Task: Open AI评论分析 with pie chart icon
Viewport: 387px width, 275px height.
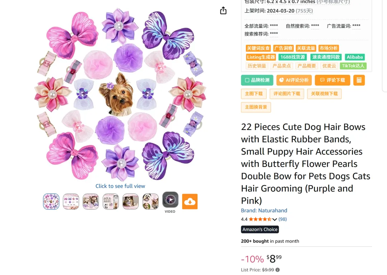Action: tap(294, 80)
